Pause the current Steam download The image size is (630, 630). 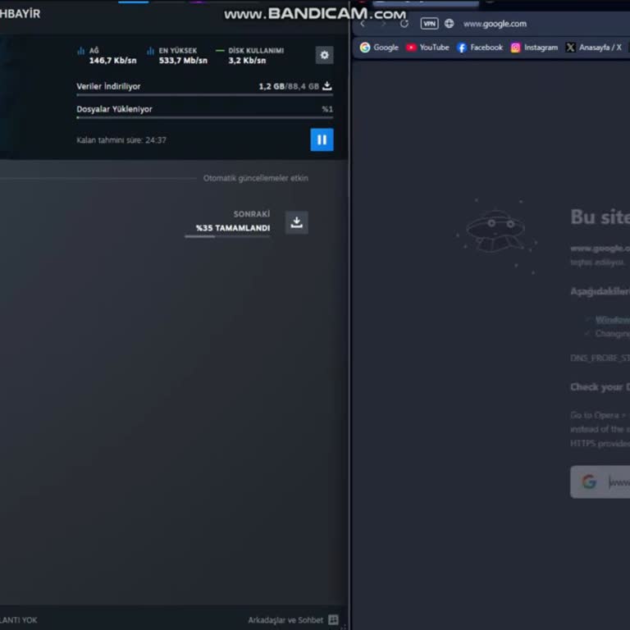[322, 139]
